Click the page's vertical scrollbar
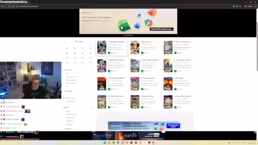 click(x=257, y=46)
